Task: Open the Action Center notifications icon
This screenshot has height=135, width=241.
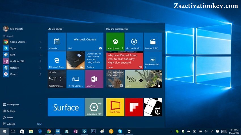Action: (x=218, y=131)
